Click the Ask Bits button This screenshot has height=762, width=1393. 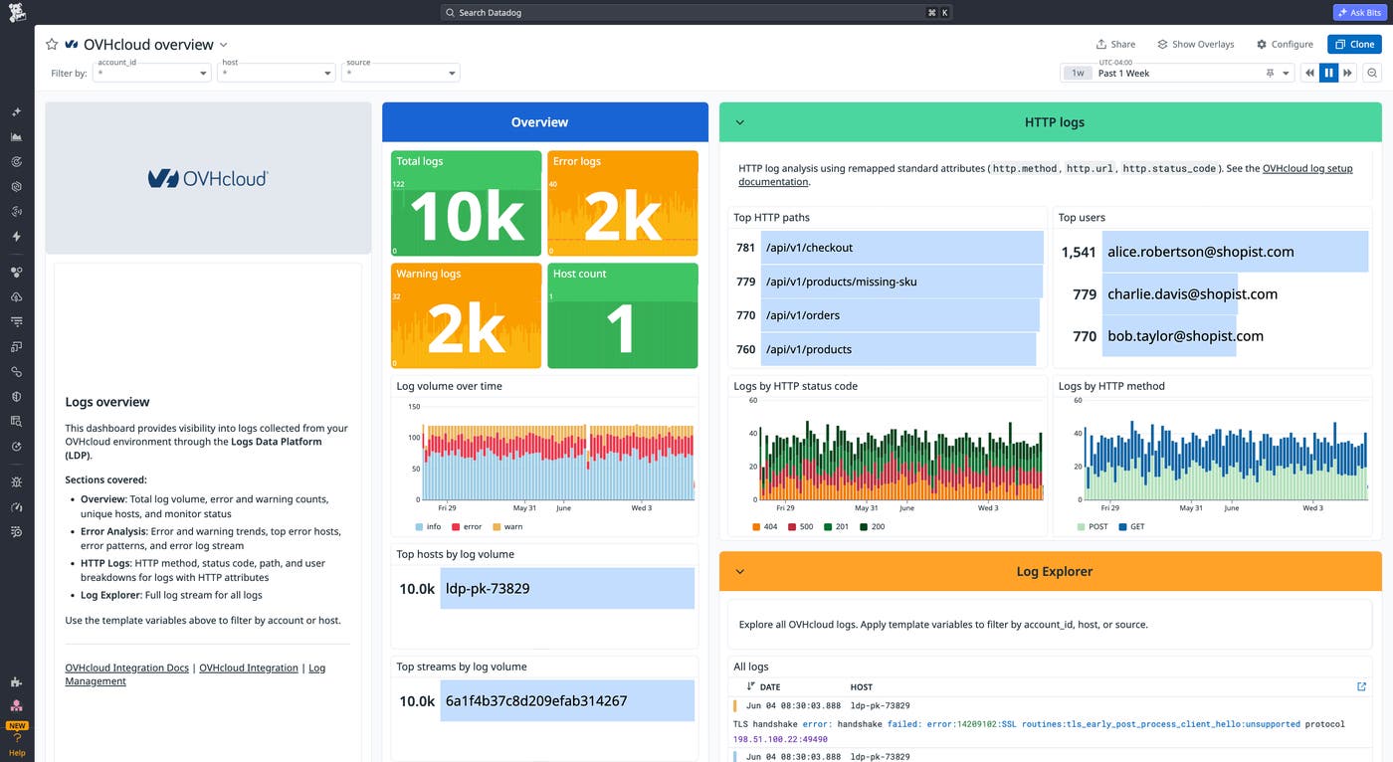[1358, 12]
